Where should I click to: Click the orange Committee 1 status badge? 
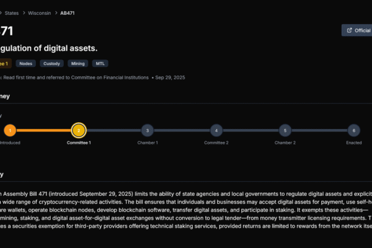[x=4, y=63]
